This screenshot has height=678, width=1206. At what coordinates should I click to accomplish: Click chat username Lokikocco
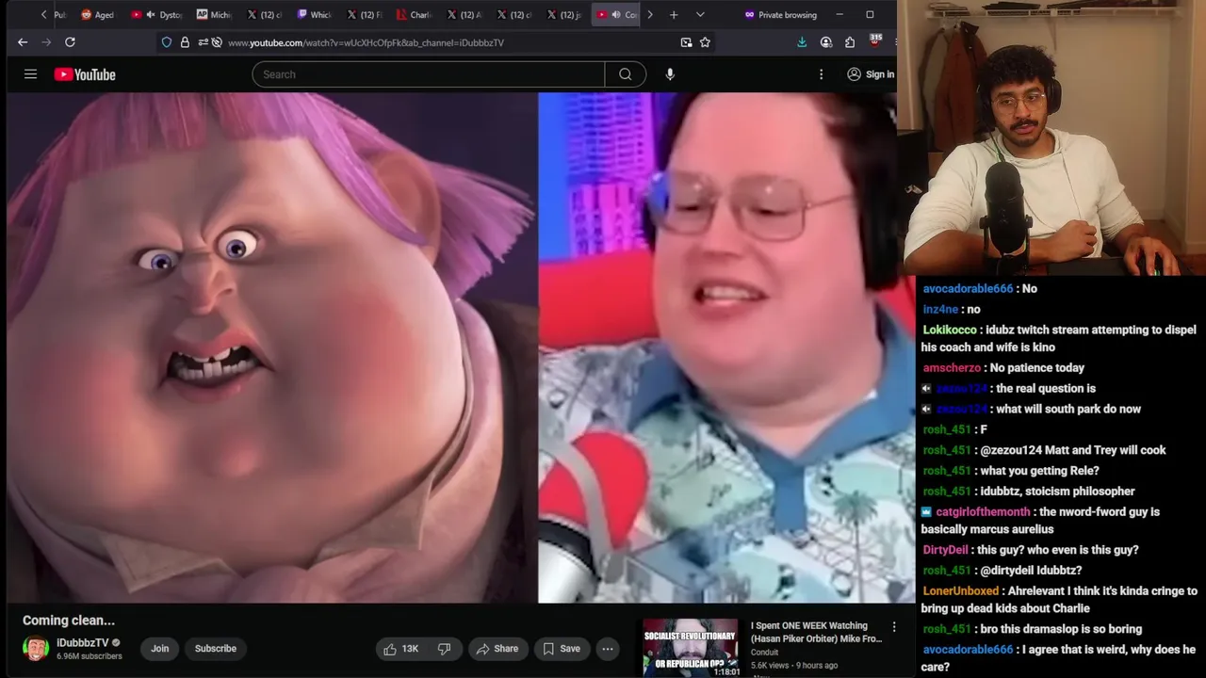click(950, 331)
